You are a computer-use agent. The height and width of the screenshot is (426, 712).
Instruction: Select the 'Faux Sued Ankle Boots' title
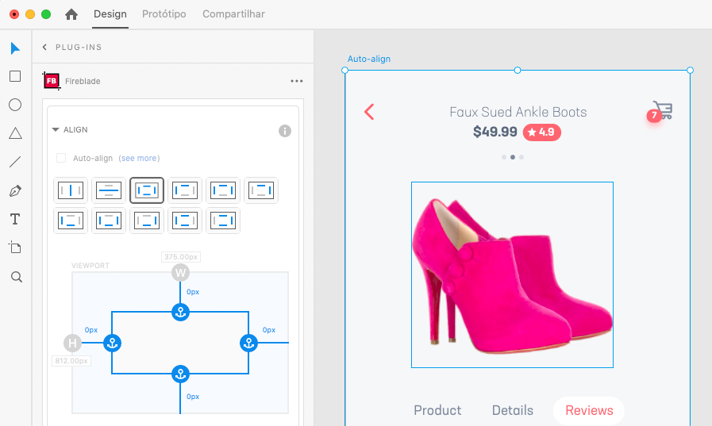point(518,112)
